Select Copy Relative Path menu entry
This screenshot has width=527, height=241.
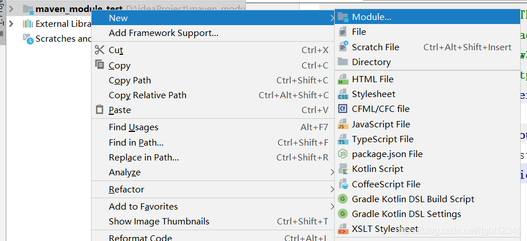[x=213, y=95]
